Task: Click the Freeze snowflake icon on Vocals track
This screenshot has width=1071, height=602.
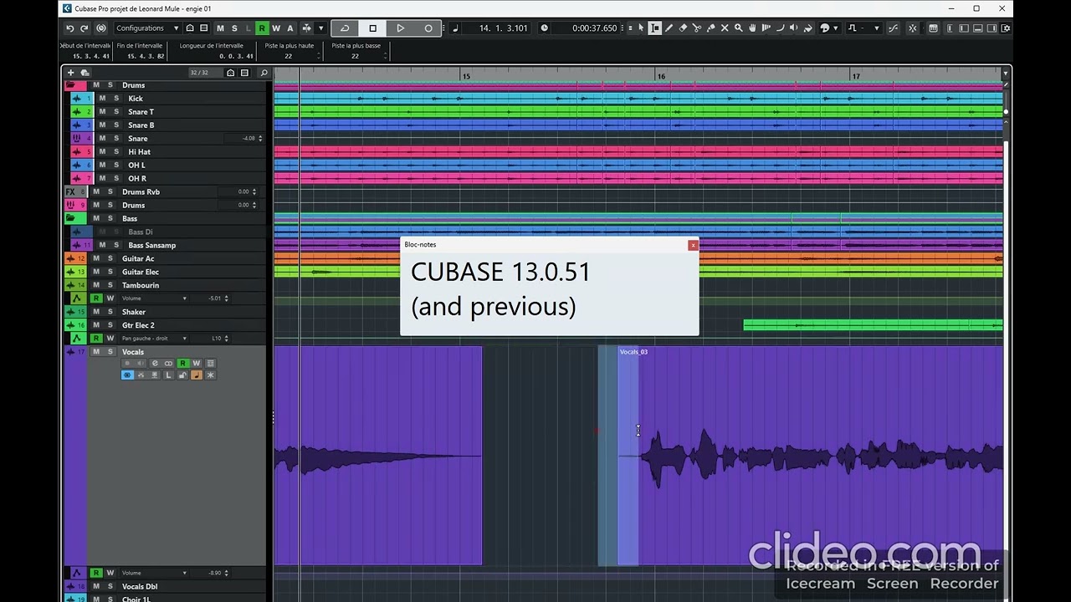Action: click(x=210, y=375)
